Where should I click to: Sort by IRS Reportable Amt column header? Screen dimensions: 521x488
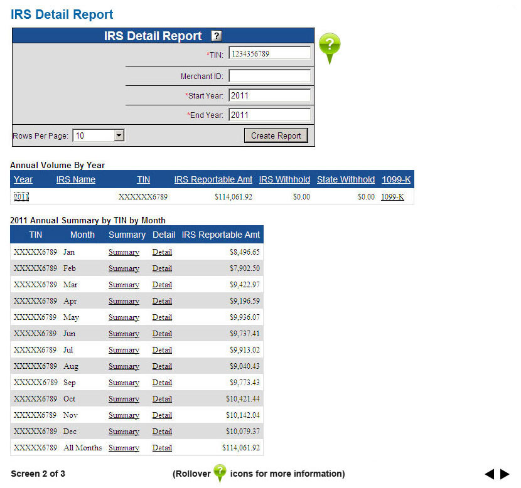tap(213, 179)
